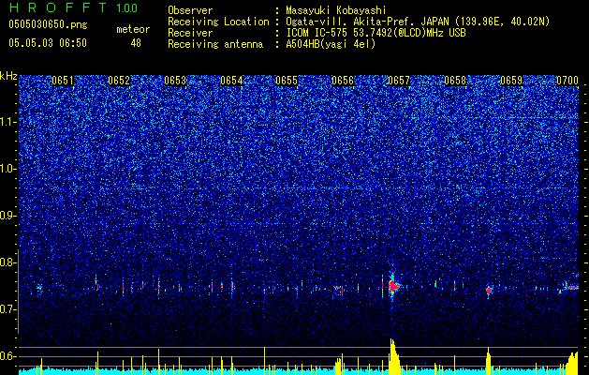This screenshot has width=589, height=375.
Task: Click the kHz axis unit label
Action: point(8,76)
